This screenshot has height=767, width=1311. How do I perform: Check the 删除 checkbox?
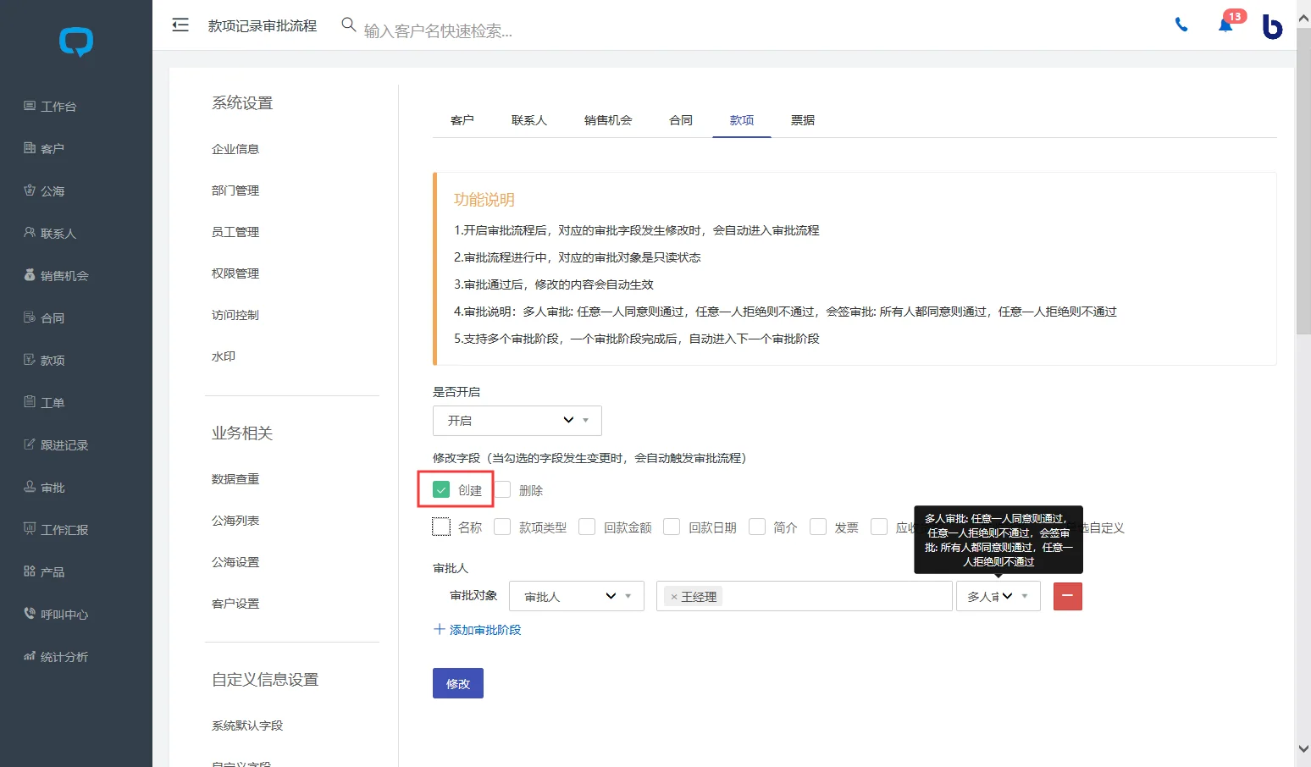pyautogui.click(x=502, y=489)
